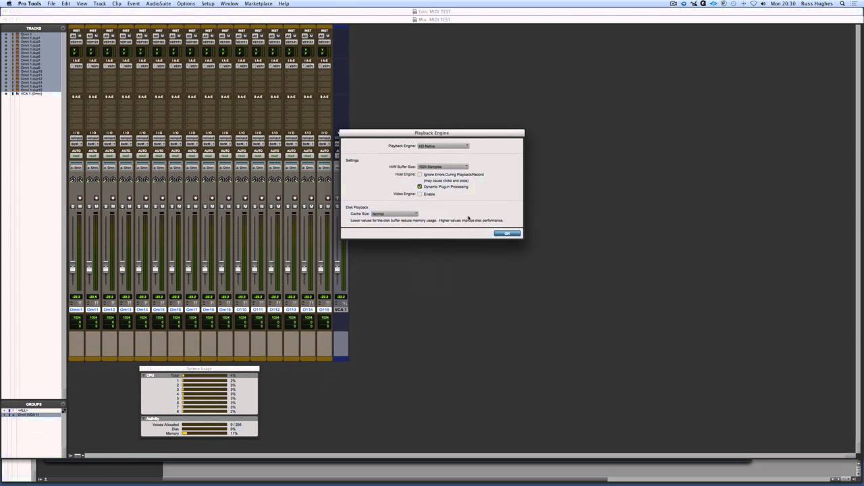Open the Groups list popup menu icon

[x=63, y=404]
